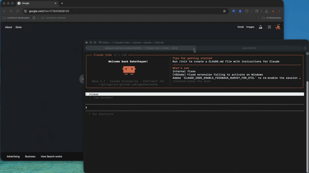Screen dimensions: 309x173
Task: Open Confluent-Common bookmarks folder
Action: 54,18
